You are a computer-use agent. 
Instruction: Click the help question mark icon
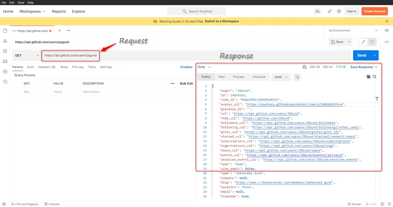coord(389,204)
